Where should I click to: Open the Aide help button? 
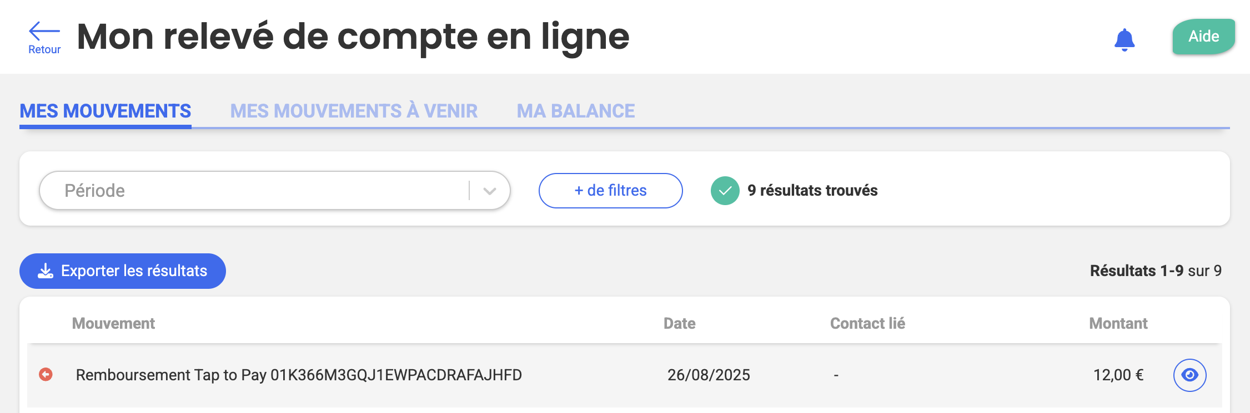click(1203, 37)
